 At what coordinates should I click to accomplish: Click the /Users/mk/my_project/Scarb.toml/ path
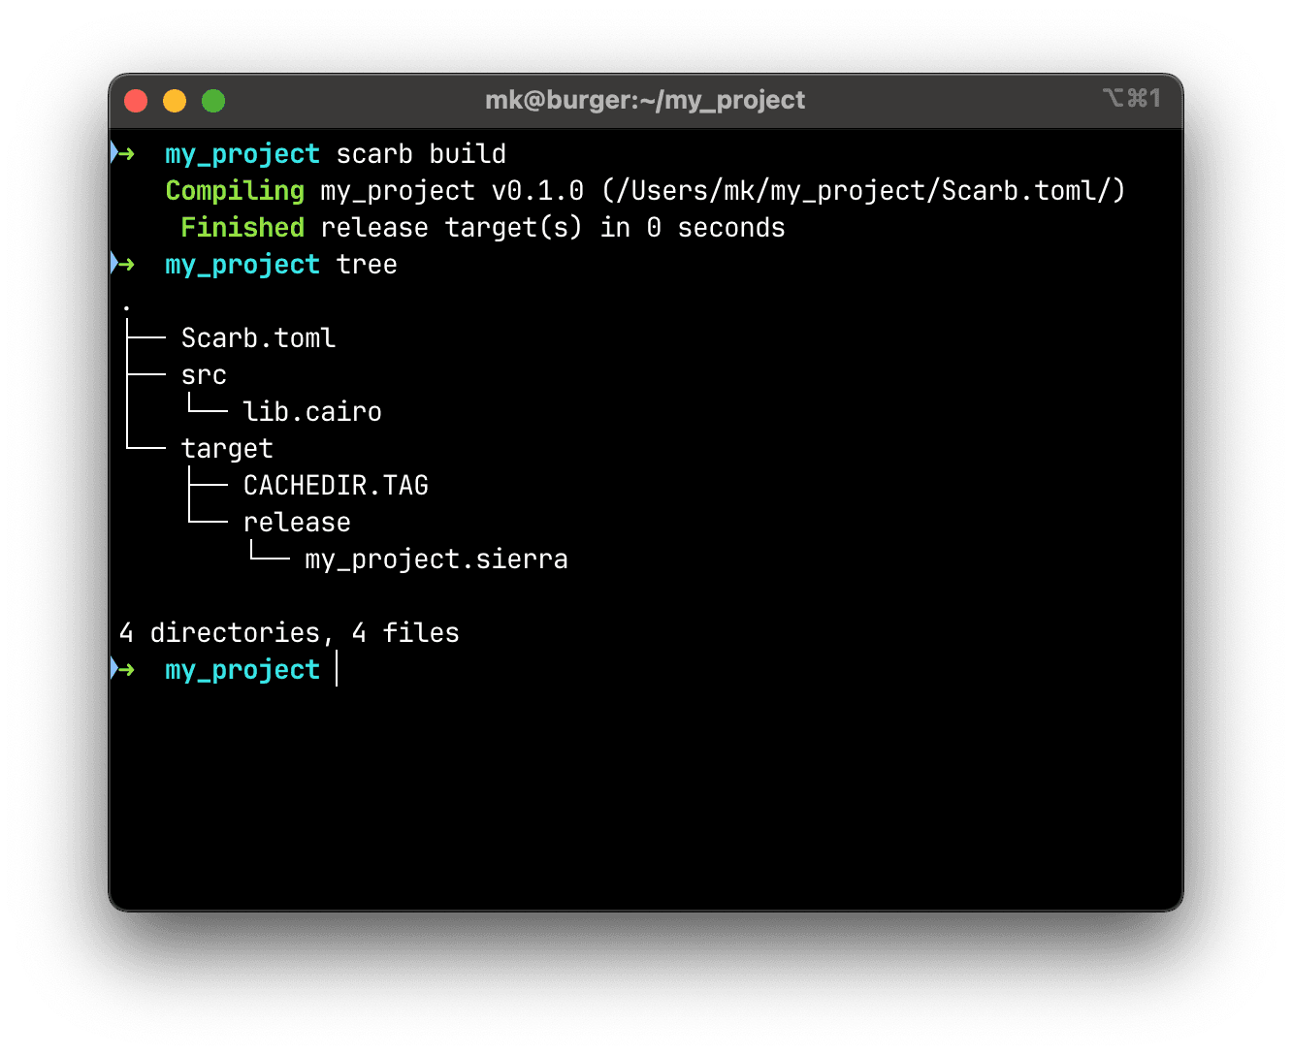[863, 191]
